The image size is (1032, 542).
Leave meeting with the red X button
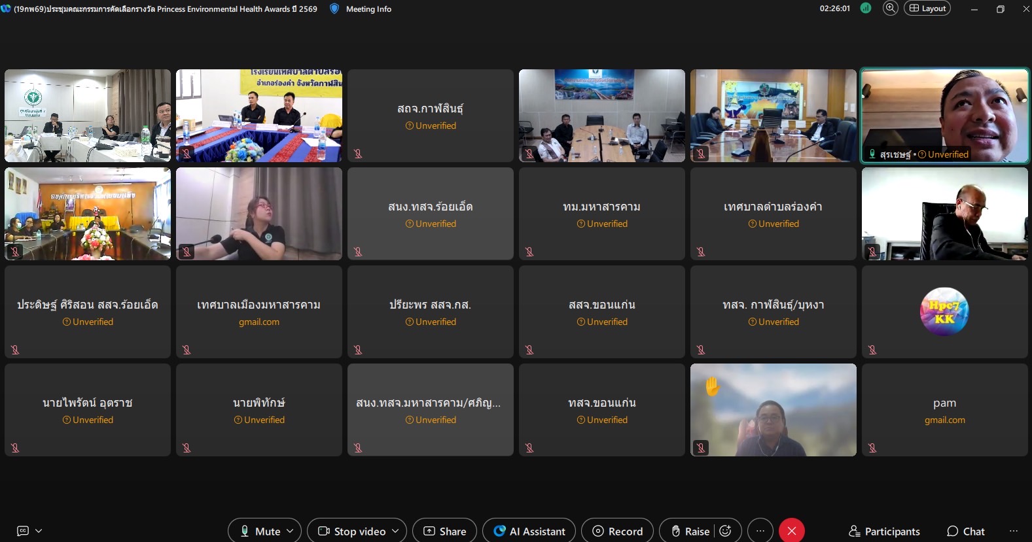pyautogui.click(x=791, y=531)
